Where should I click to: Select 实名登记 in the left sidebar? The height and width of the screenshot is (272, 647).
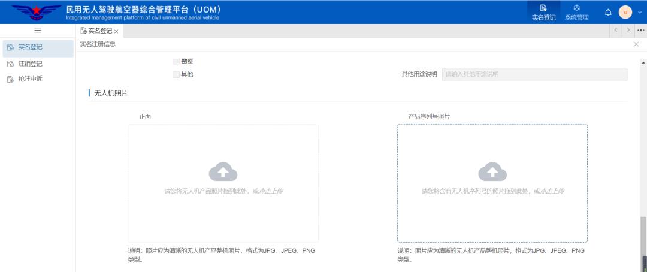click(38, 47)
